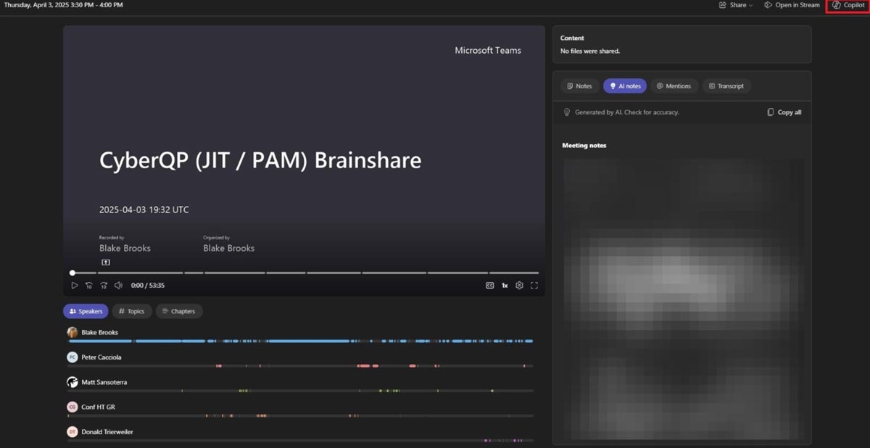Image resolution: width=870 pixels, height=448 pixels.
Task: Open the Notes tab
Action: (x=579, y=86)
